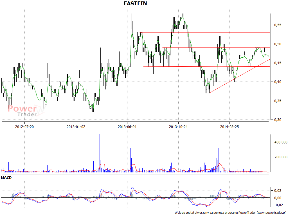Click the 2014-03-25 date label
Screen dimensions: 288x216
(229, 127)
